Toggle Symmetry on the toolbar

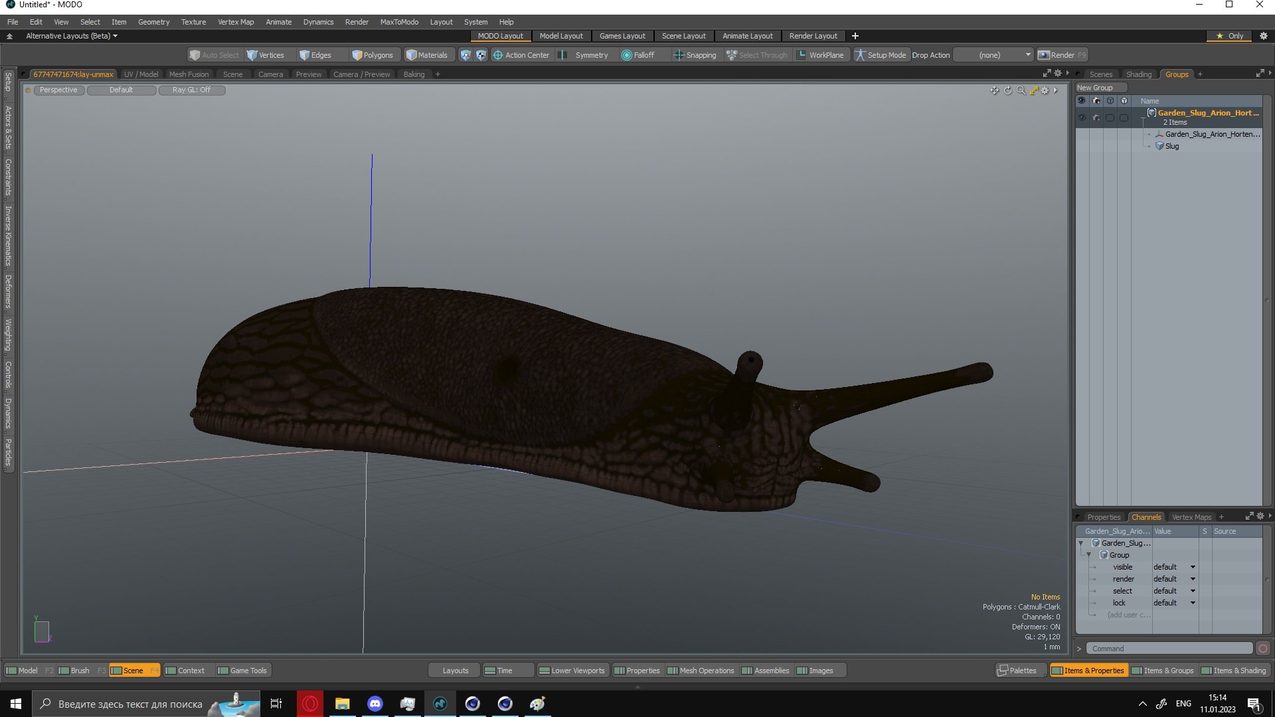(x=584, y=55)
